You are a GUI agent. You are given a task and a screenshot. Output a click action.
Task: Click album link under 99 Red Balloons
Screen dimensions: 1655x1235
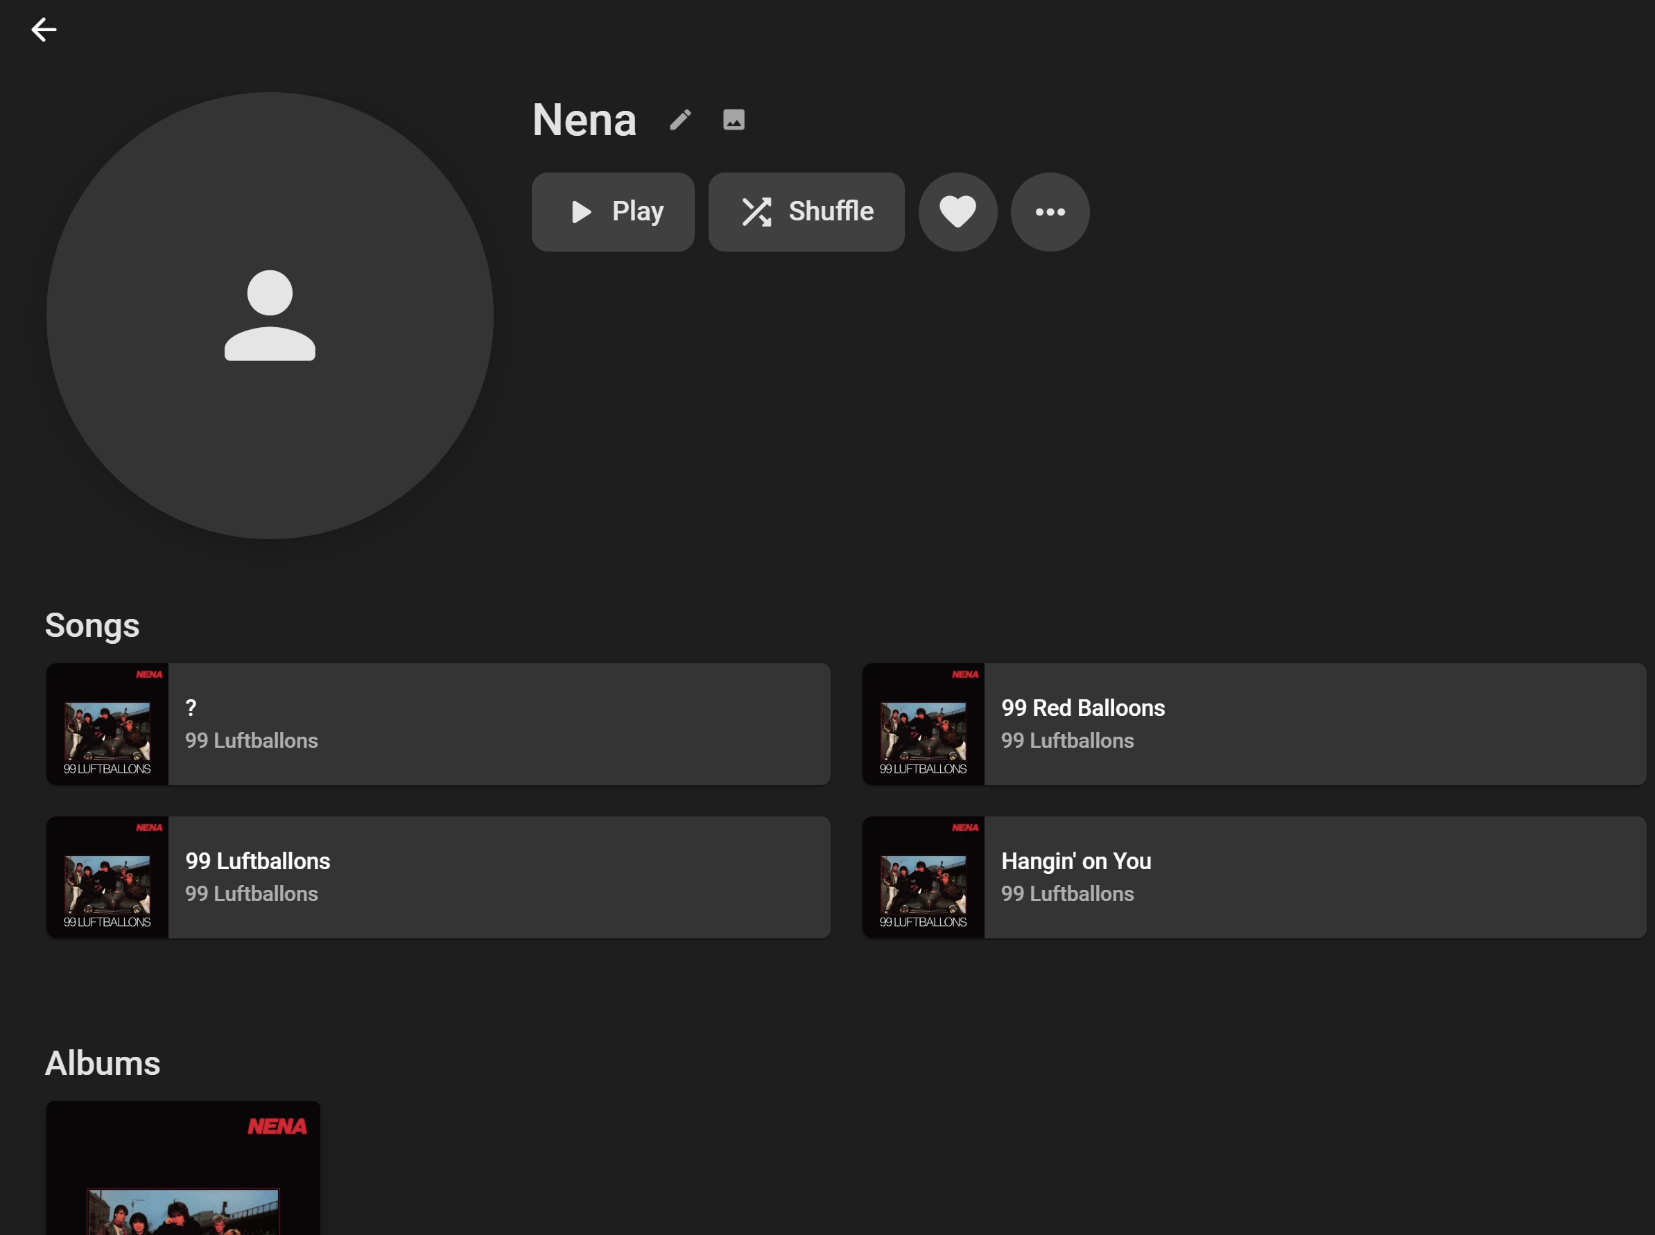point(1067,741)
